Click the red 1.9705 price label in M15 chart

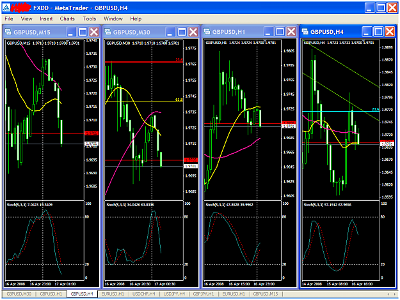[91, 133]
